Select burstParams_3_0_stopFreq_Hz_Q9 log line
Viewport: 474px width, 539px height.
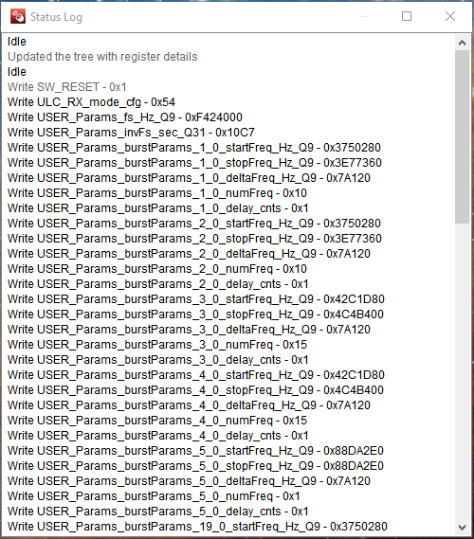(195, 314)
